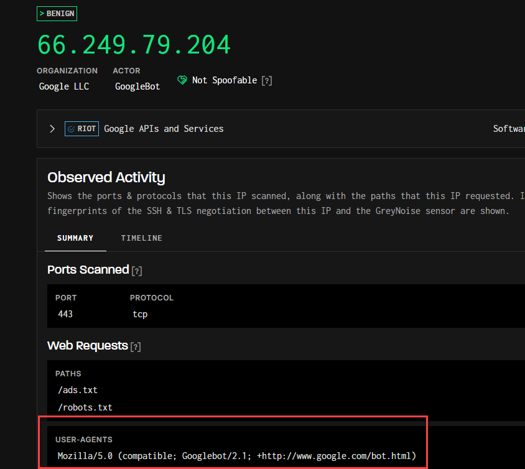Click the Googlebot user-agent string
525x469 pixels.
[x=237, y=456]
